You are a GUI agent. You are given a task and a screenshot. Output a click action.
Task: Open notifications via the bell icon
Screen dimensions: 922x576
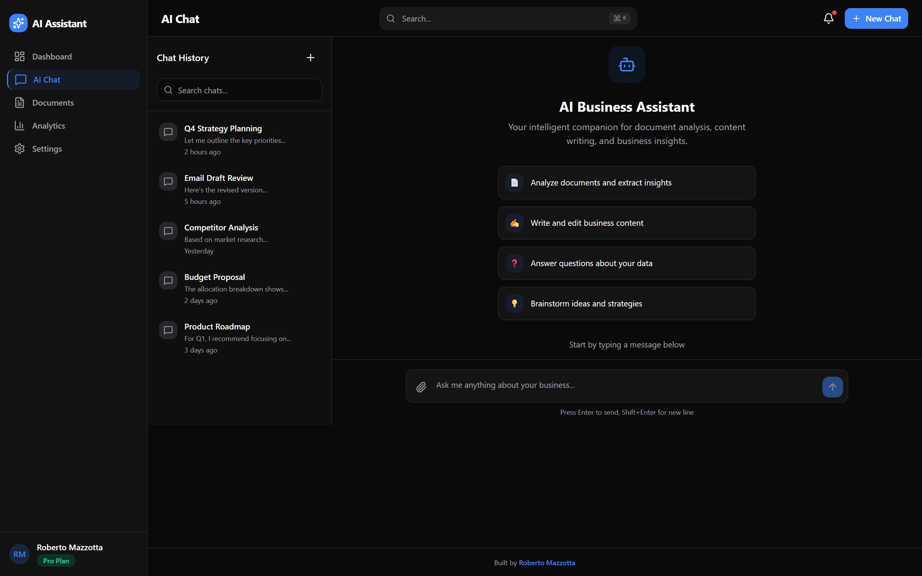[829, 18]
